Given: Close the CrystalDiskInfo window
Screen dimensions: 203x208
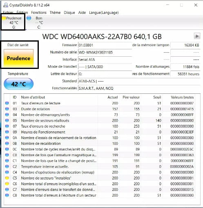Looking at the screenshot, I should click(x=196, y=5).
